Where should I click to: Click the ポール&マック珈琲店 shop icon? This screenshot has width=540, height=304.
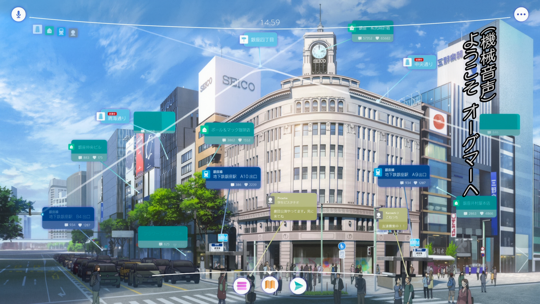205,130
